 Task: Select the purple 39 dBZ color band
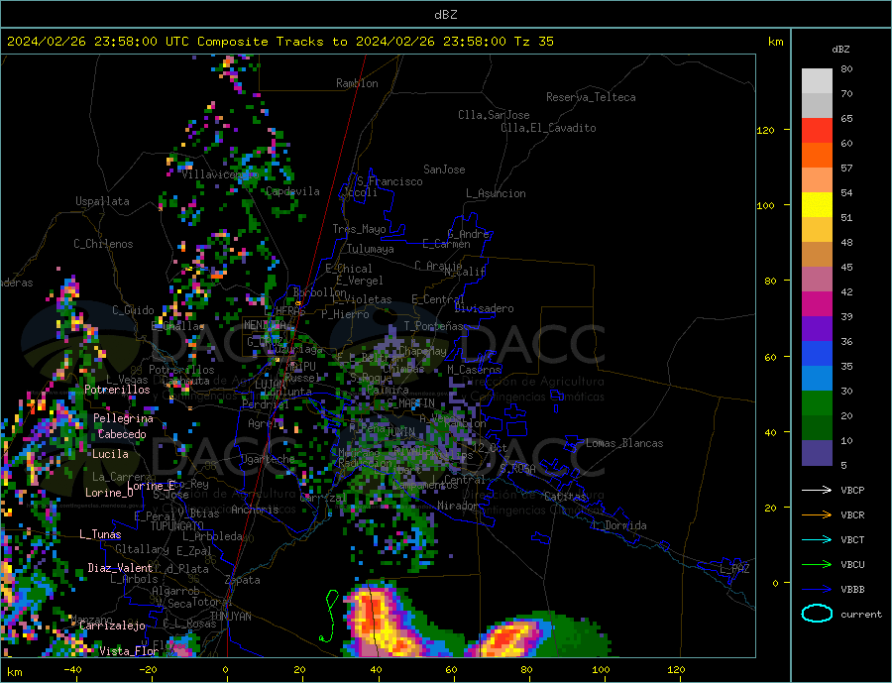pyautogui.click(x=817, y=329)
